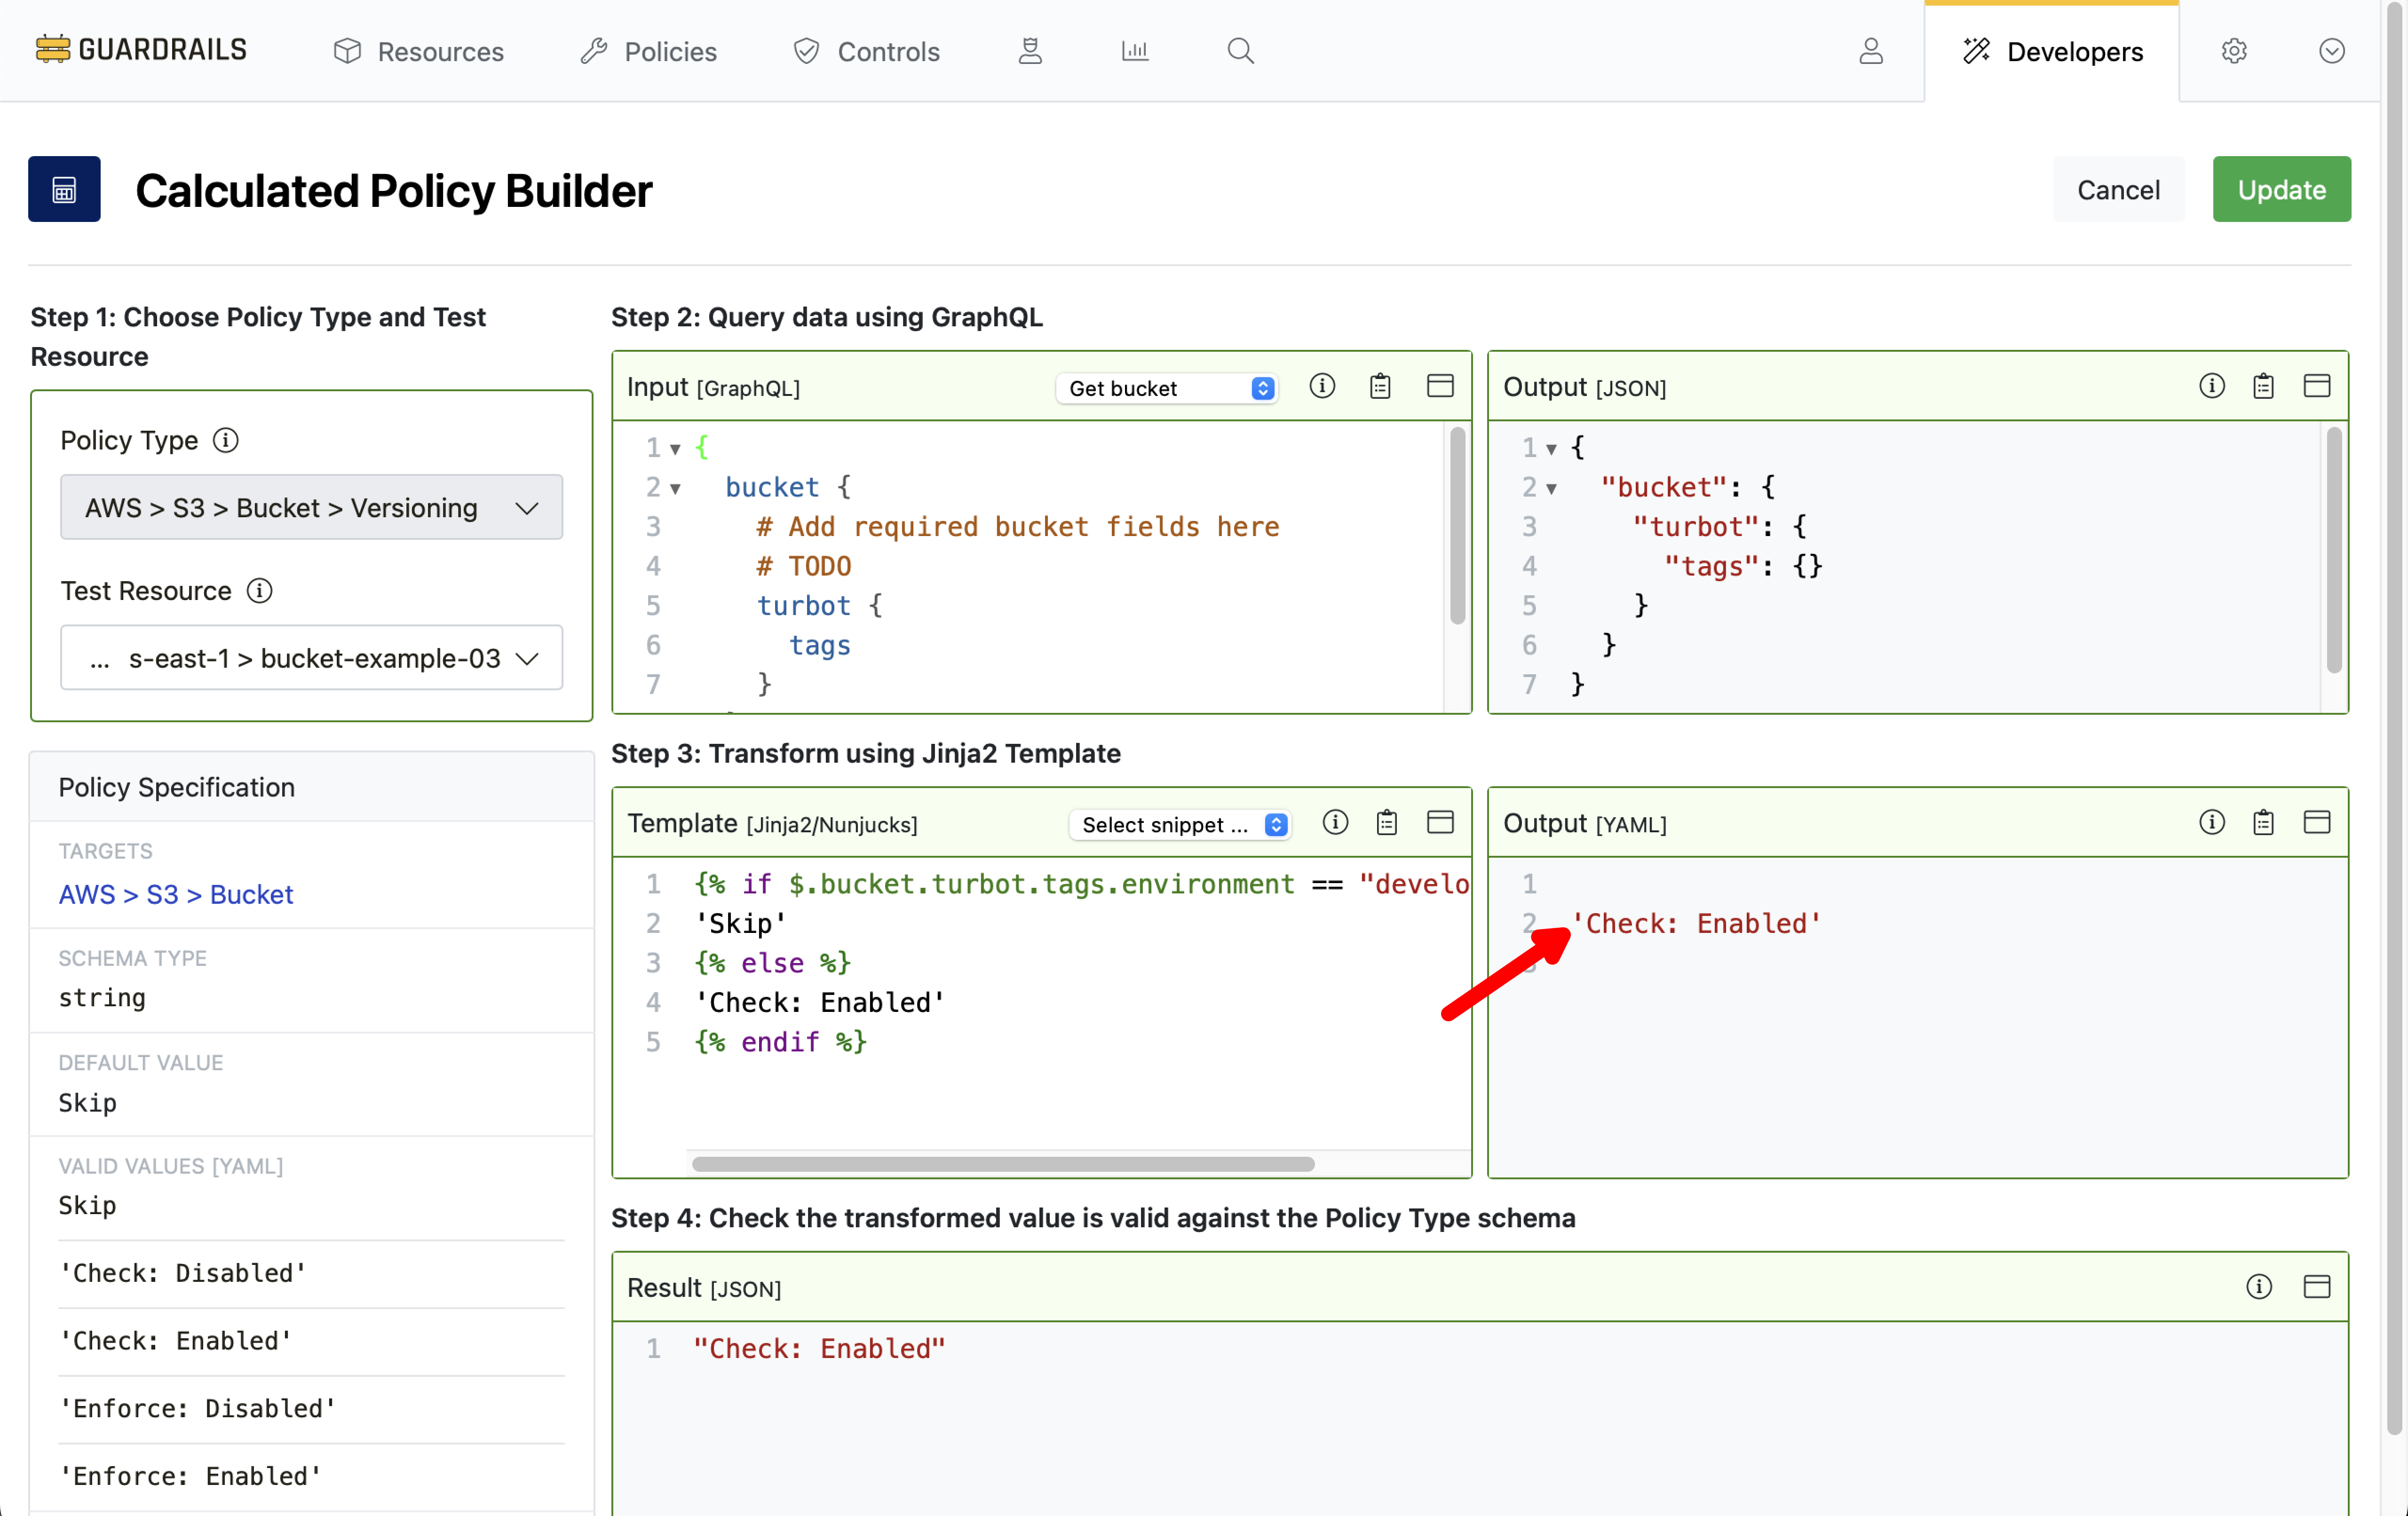Click the green Update button
Image resolution: width=2408 pixels, height=1516 pixels.
pyautogui.click(x=2281, y=189)
